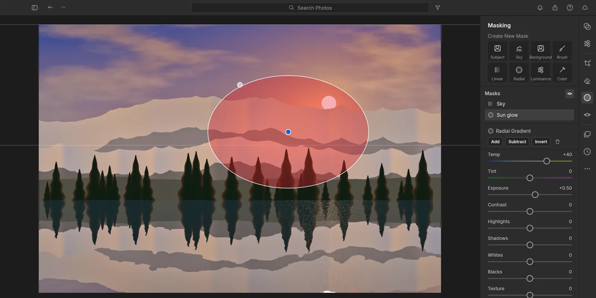
Task: Check cloud sync status icon
Action: pos(585,7)
